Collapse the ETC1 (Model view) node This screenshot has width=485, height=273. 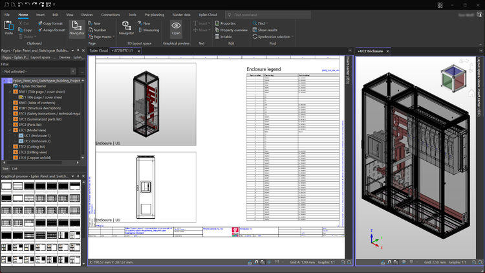10,130
